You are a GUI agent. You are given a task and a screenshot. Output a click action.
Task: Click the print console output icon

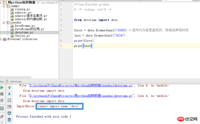tap(9, 113)
